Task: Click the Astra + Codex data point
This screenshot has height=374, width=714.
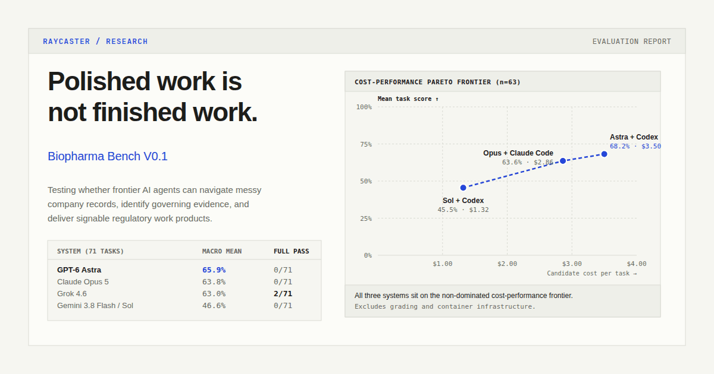Action: tap(604, 154)
